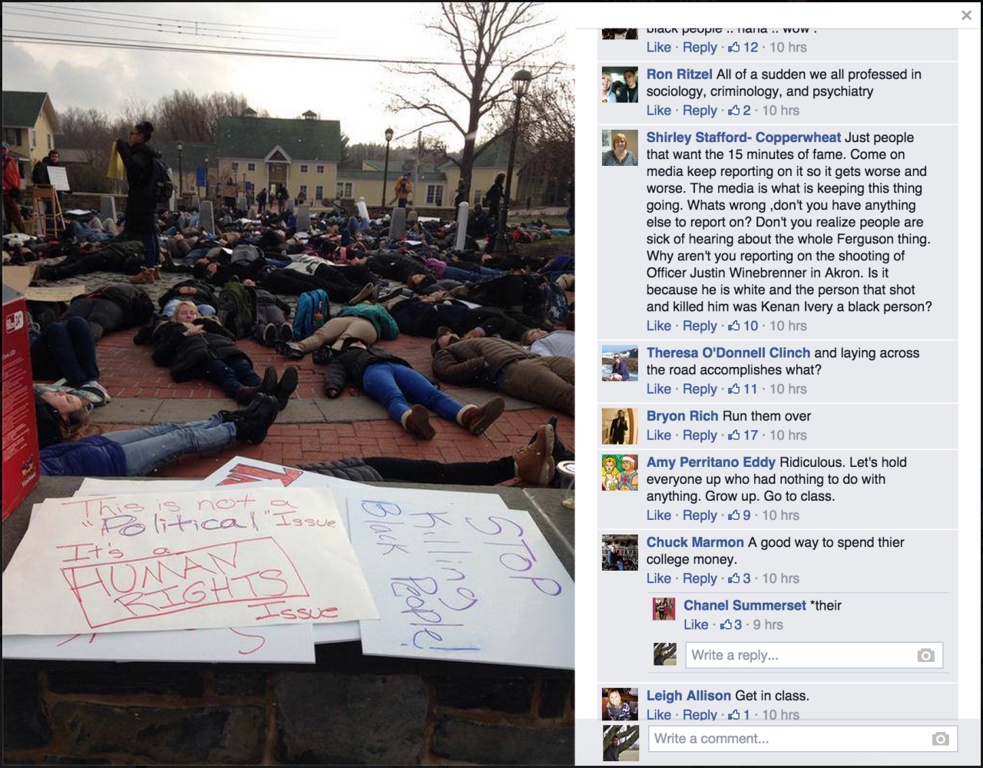
Task: Click the timestamp on Shirley Stafford's comment
Action: click(x=788, y=326)
